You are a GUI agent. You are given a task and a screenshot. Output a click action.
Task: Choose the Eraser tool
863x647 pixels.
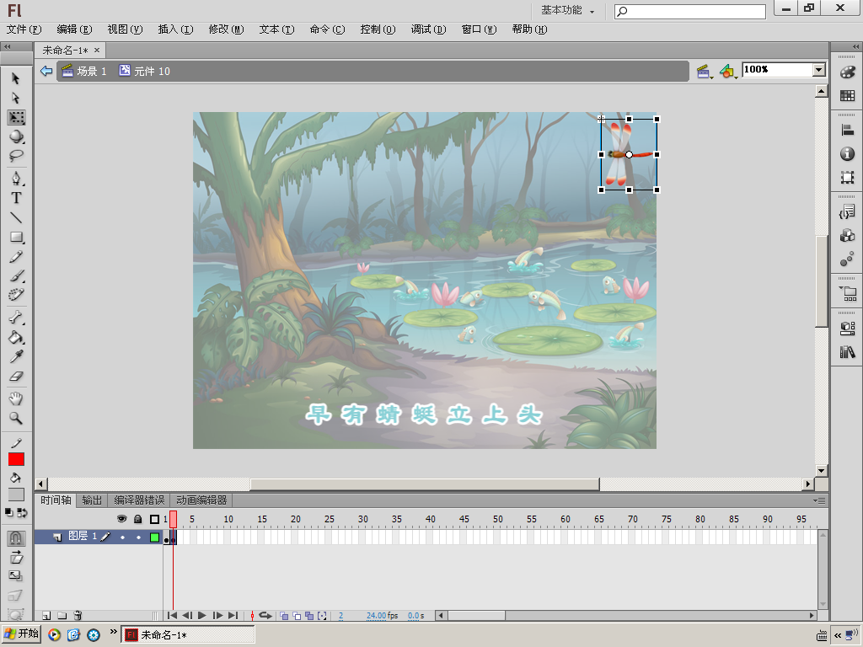tap(16, 377)
